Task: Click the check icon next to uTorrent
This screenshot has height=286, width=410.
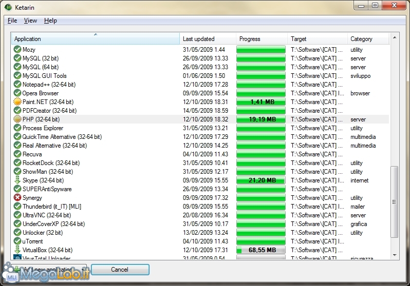Action: click(17, 241)
